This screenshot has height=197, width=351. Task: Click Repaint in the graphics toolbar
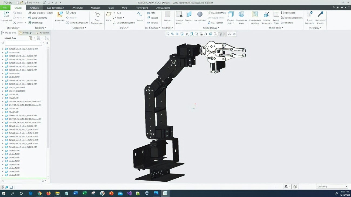tap(182, 34)
